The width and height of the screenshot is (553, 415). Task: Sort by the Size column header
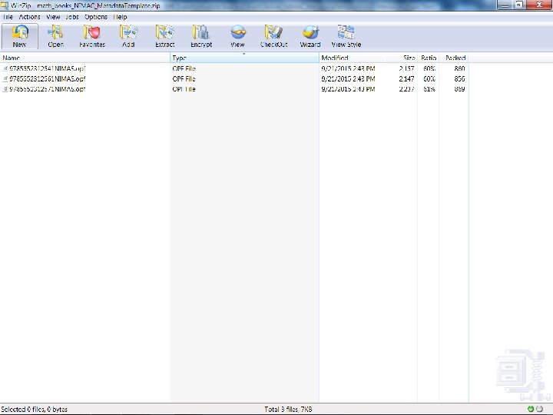pos(401,58)
